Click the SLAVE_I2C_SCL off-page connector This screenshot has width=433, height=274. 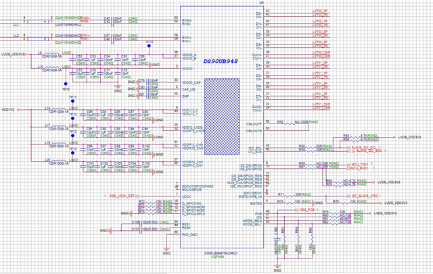(x=364, y=148)
